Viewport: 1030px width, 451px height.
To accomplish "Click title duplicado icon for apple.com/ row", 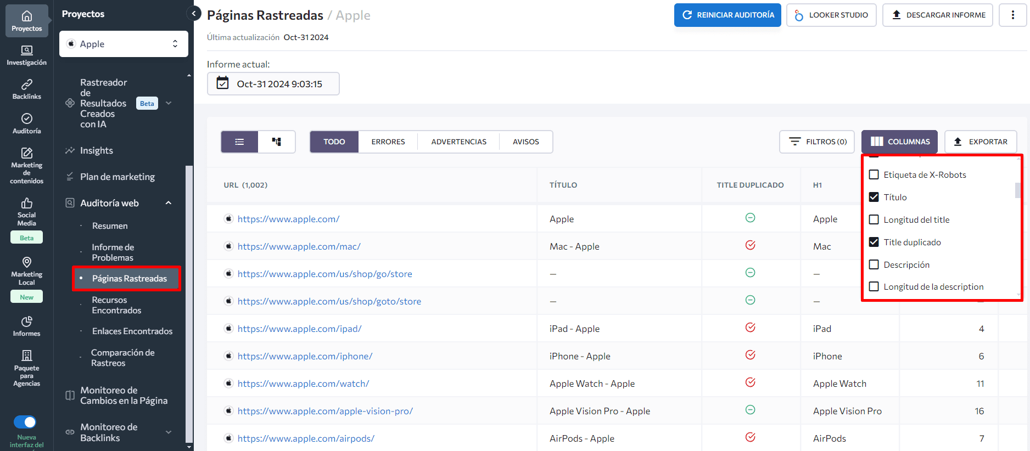I will (x=750, y=218).
